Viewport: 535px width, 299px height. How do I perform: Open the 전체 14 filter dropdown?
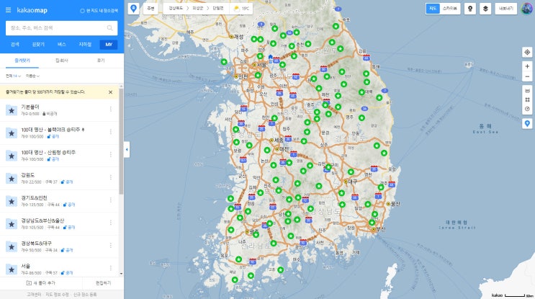coord(13,76)
